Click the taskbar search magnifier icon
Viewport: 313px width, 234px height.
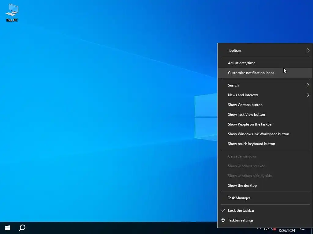pyautogui.click(x=22, y=228)
